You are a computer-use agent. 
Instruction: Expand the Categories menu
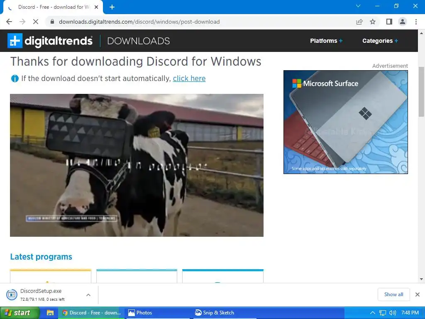coord(380,41)
